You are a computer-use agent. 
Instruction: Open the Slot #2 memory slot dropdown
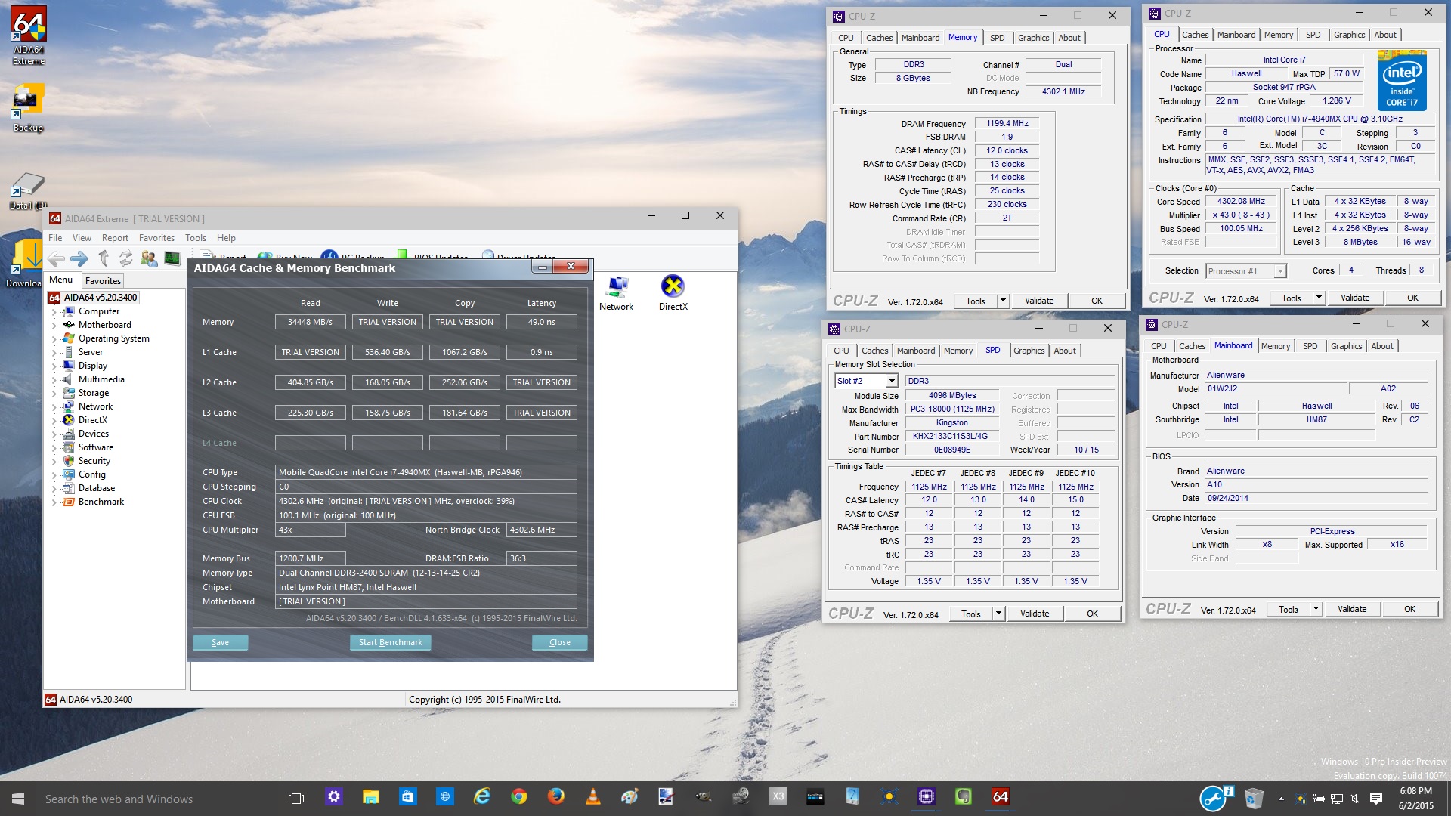tap(892, 381)
